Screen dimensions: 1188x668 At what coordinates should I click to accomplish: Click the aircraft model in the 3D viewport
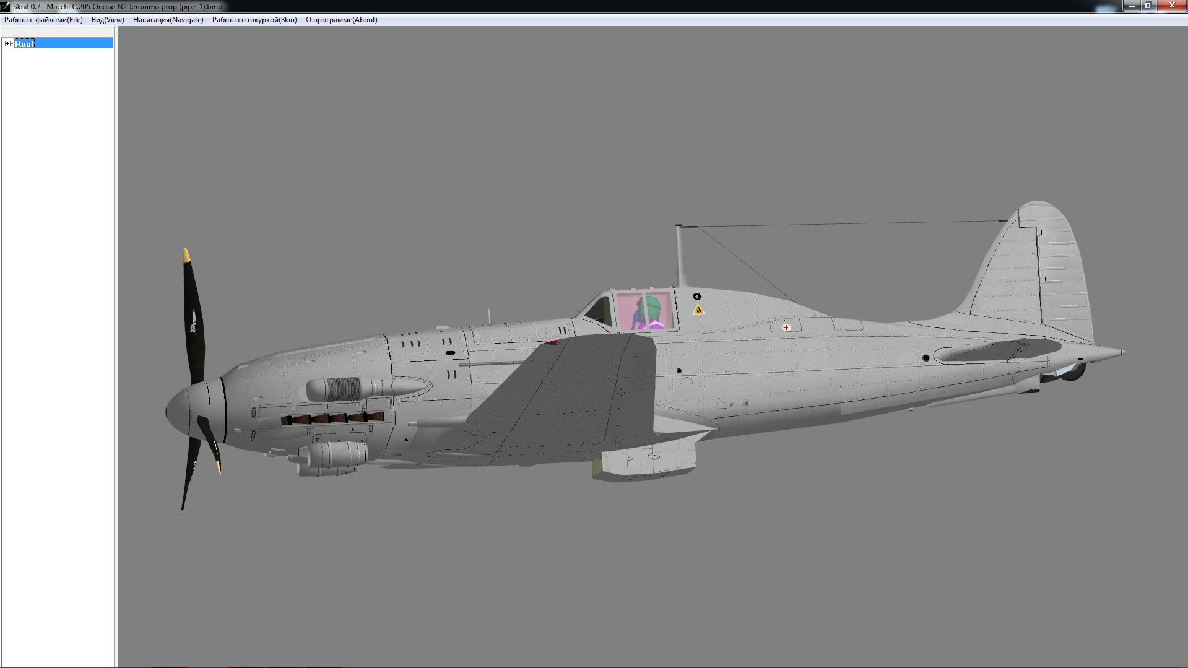[644, 359]
